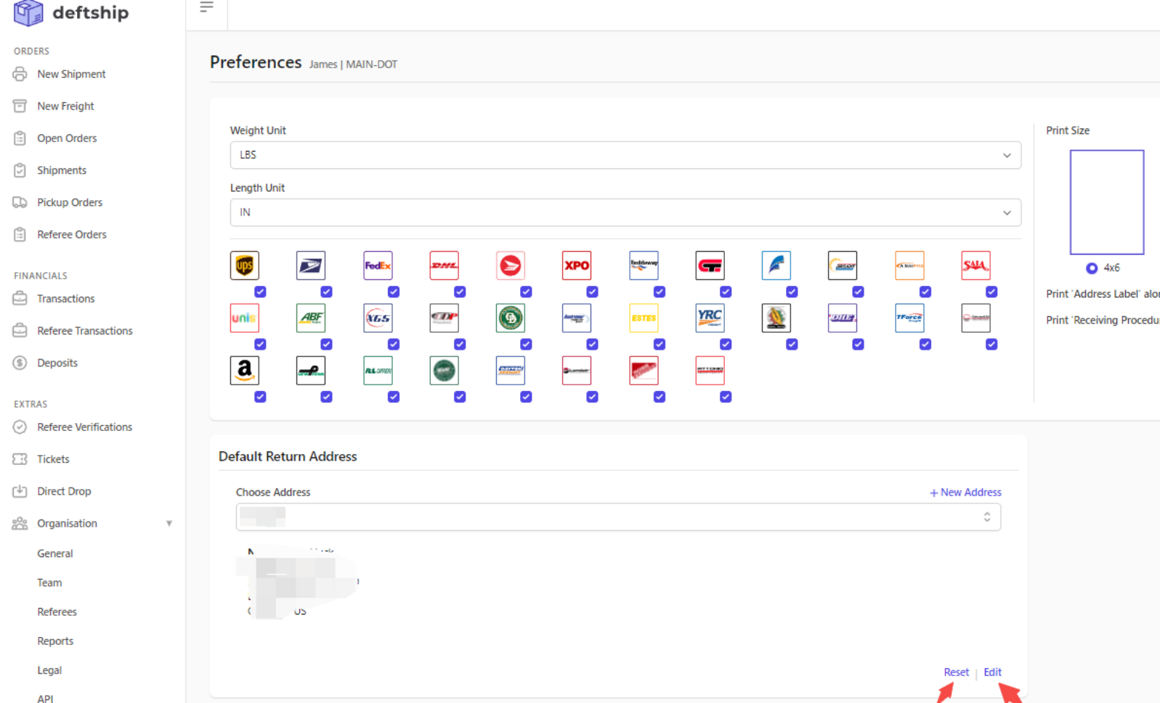
Task: Open the Weight Unit LBS dropdown
Action: [x=625, y=155]
